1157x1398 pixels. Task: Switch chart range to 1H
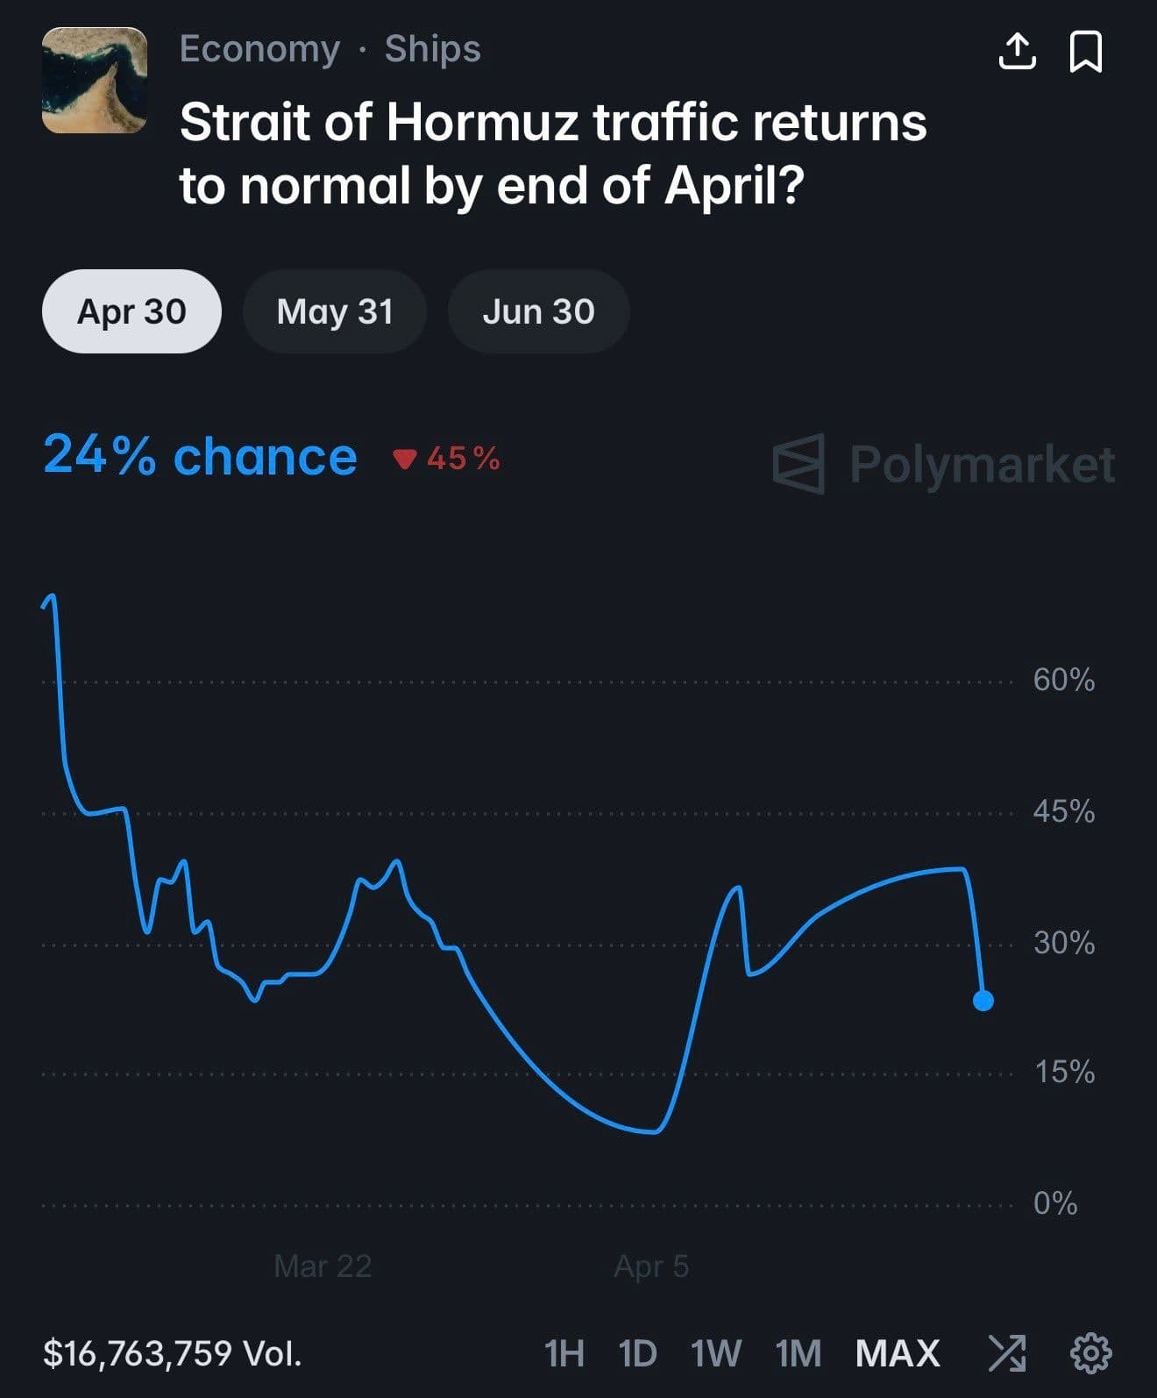564,1351
